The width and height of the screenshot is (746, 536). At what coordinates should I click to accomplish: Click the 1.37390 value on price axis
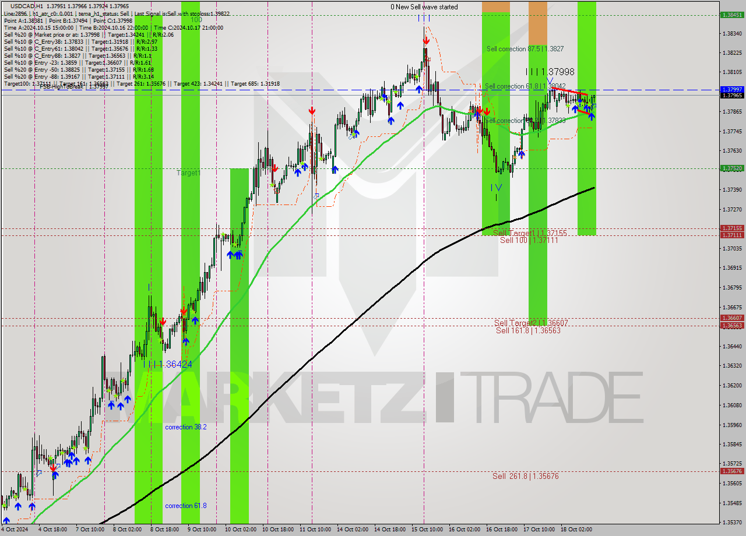[731, 190]
